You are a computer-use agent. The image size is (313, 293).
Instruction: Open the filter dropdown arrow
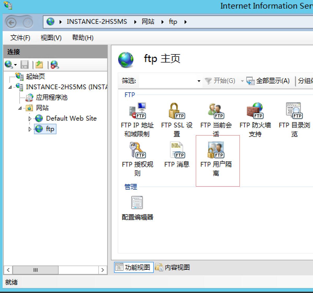pyautogui.click(x=199, y=81)
